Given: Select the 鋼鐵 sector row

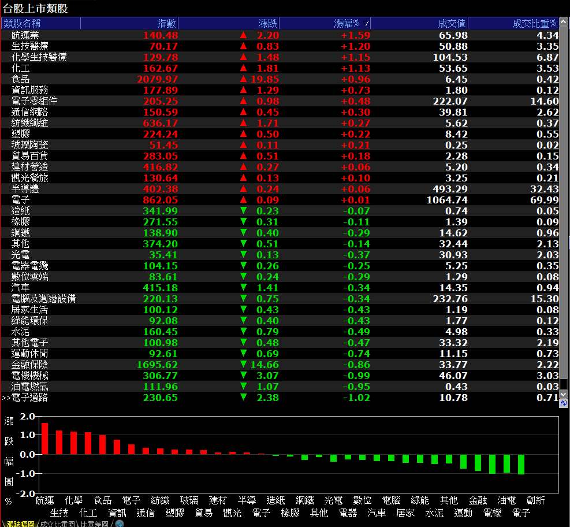Looking at the screenshot, I should pyautogui.click(x=280, y=233).
